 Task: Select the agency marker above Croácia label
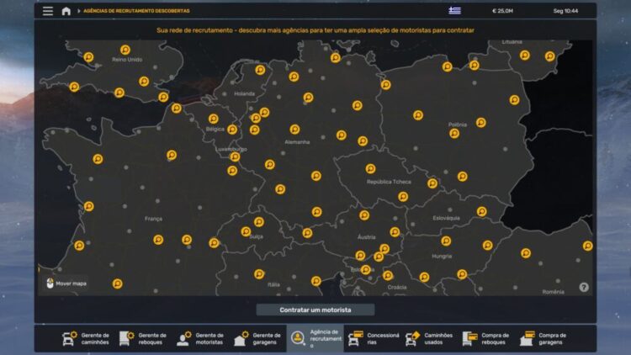point(388,275)
